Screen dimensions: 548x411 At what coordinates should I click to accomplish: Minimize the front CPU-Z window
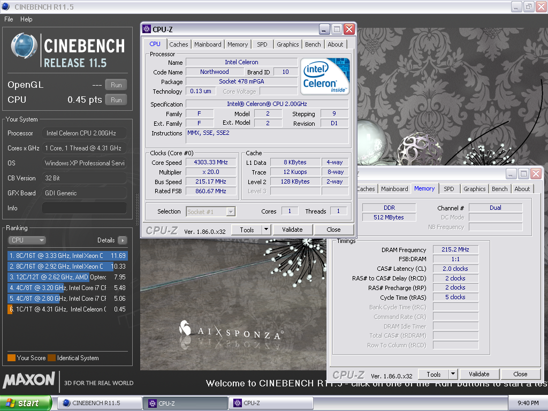pos(324,29)
